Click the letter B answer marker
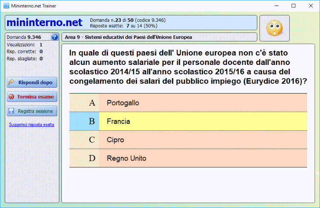This screenshot has width=320, height=208. click(92, 121)
